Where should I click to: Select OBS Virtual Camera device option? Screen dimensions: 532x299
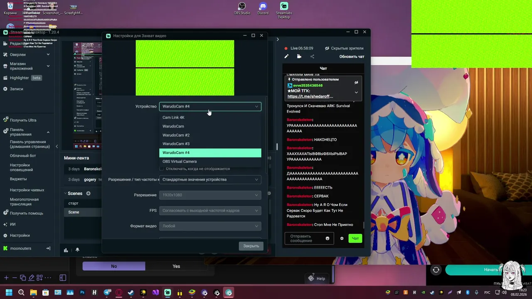click(x=210, y=162)
